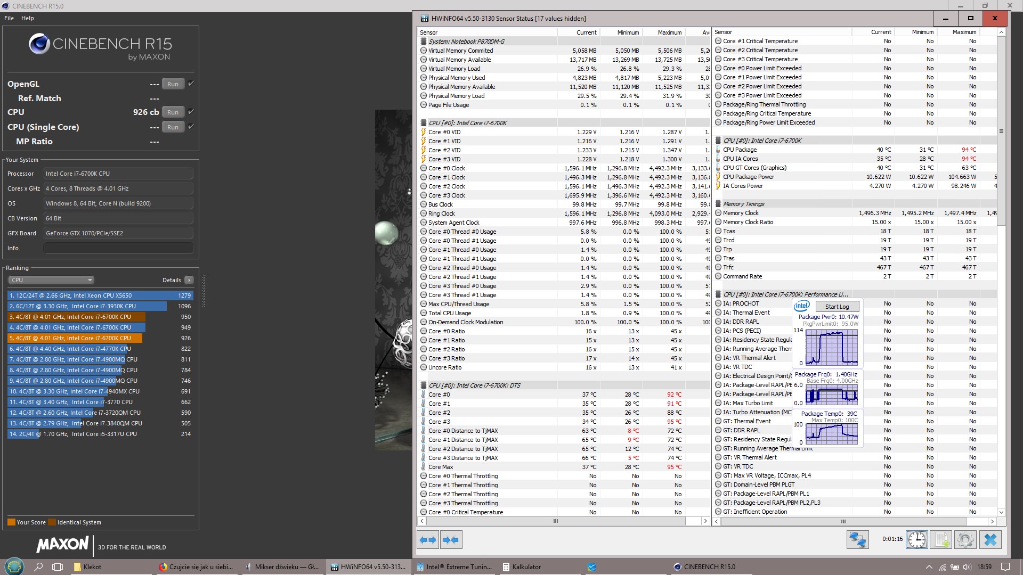The width and height of the screenshot is (1023, 575).
Task: Switch to Intel Extreme Tuning taskbar item
Action: click(x=454, y=567)
